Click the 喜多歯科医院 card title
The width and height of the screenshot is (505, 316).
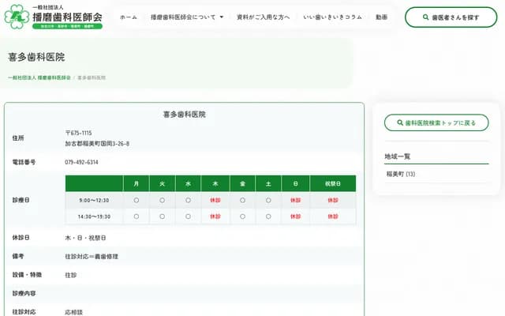click(184, 114)
